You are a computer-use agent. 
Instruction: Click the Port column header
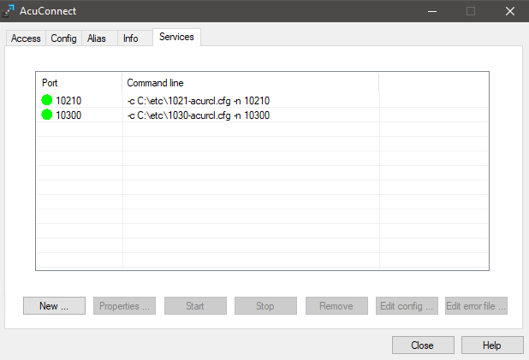click(x=79, y=83)
